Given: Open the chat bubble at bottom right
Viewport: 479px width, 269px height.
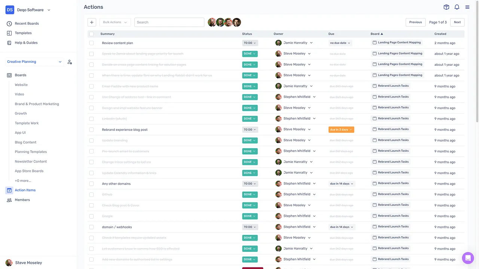Looking at the screenshot, I should point(468,258).
